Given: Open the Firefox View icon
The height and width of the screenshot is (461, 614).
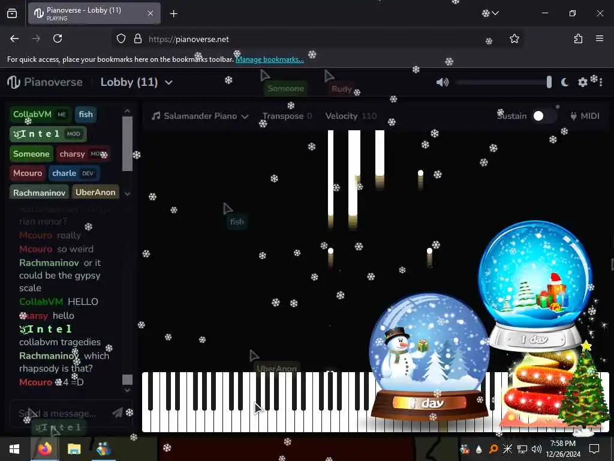Looking at the screenshot, I should tap(12, 14).
